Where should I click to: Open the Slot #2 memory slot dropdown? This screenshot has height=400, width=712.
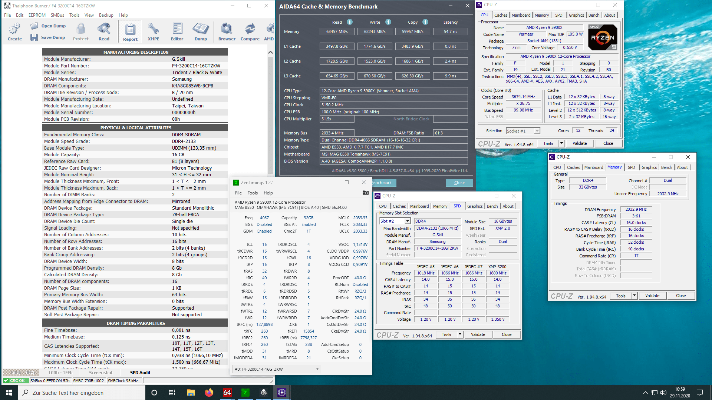pos(408,221)
